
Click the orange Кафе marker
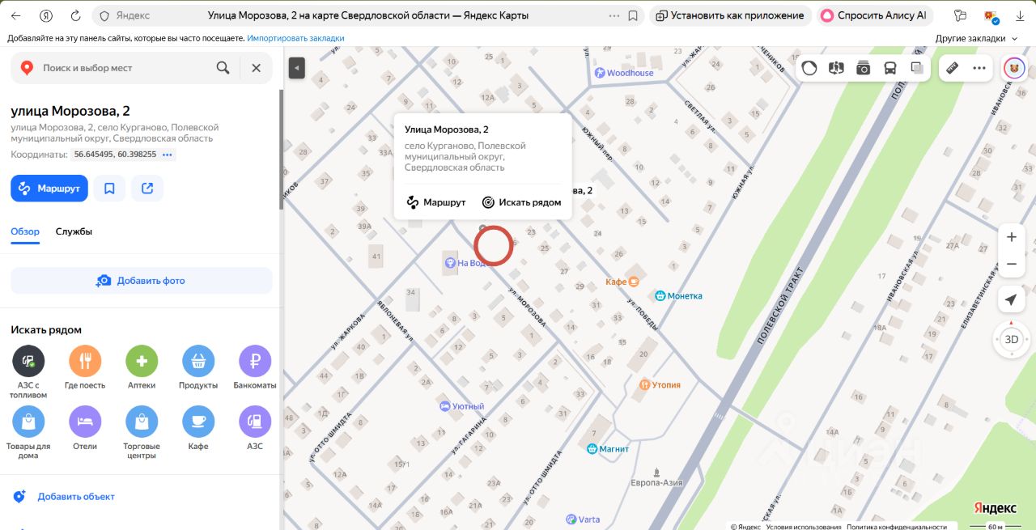622,282
